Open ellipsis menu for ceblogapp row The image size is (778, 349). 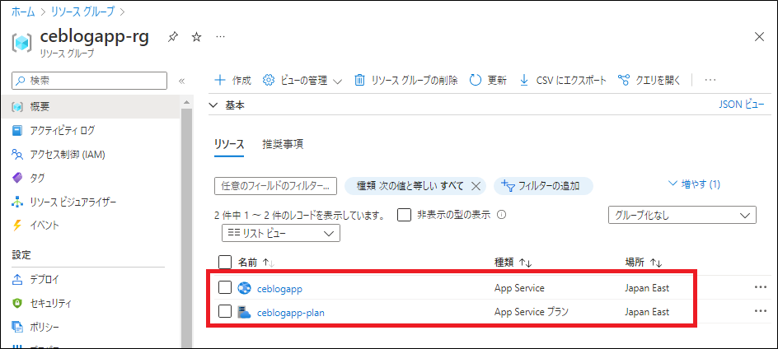pyautogui.click(x=760, y=287)
